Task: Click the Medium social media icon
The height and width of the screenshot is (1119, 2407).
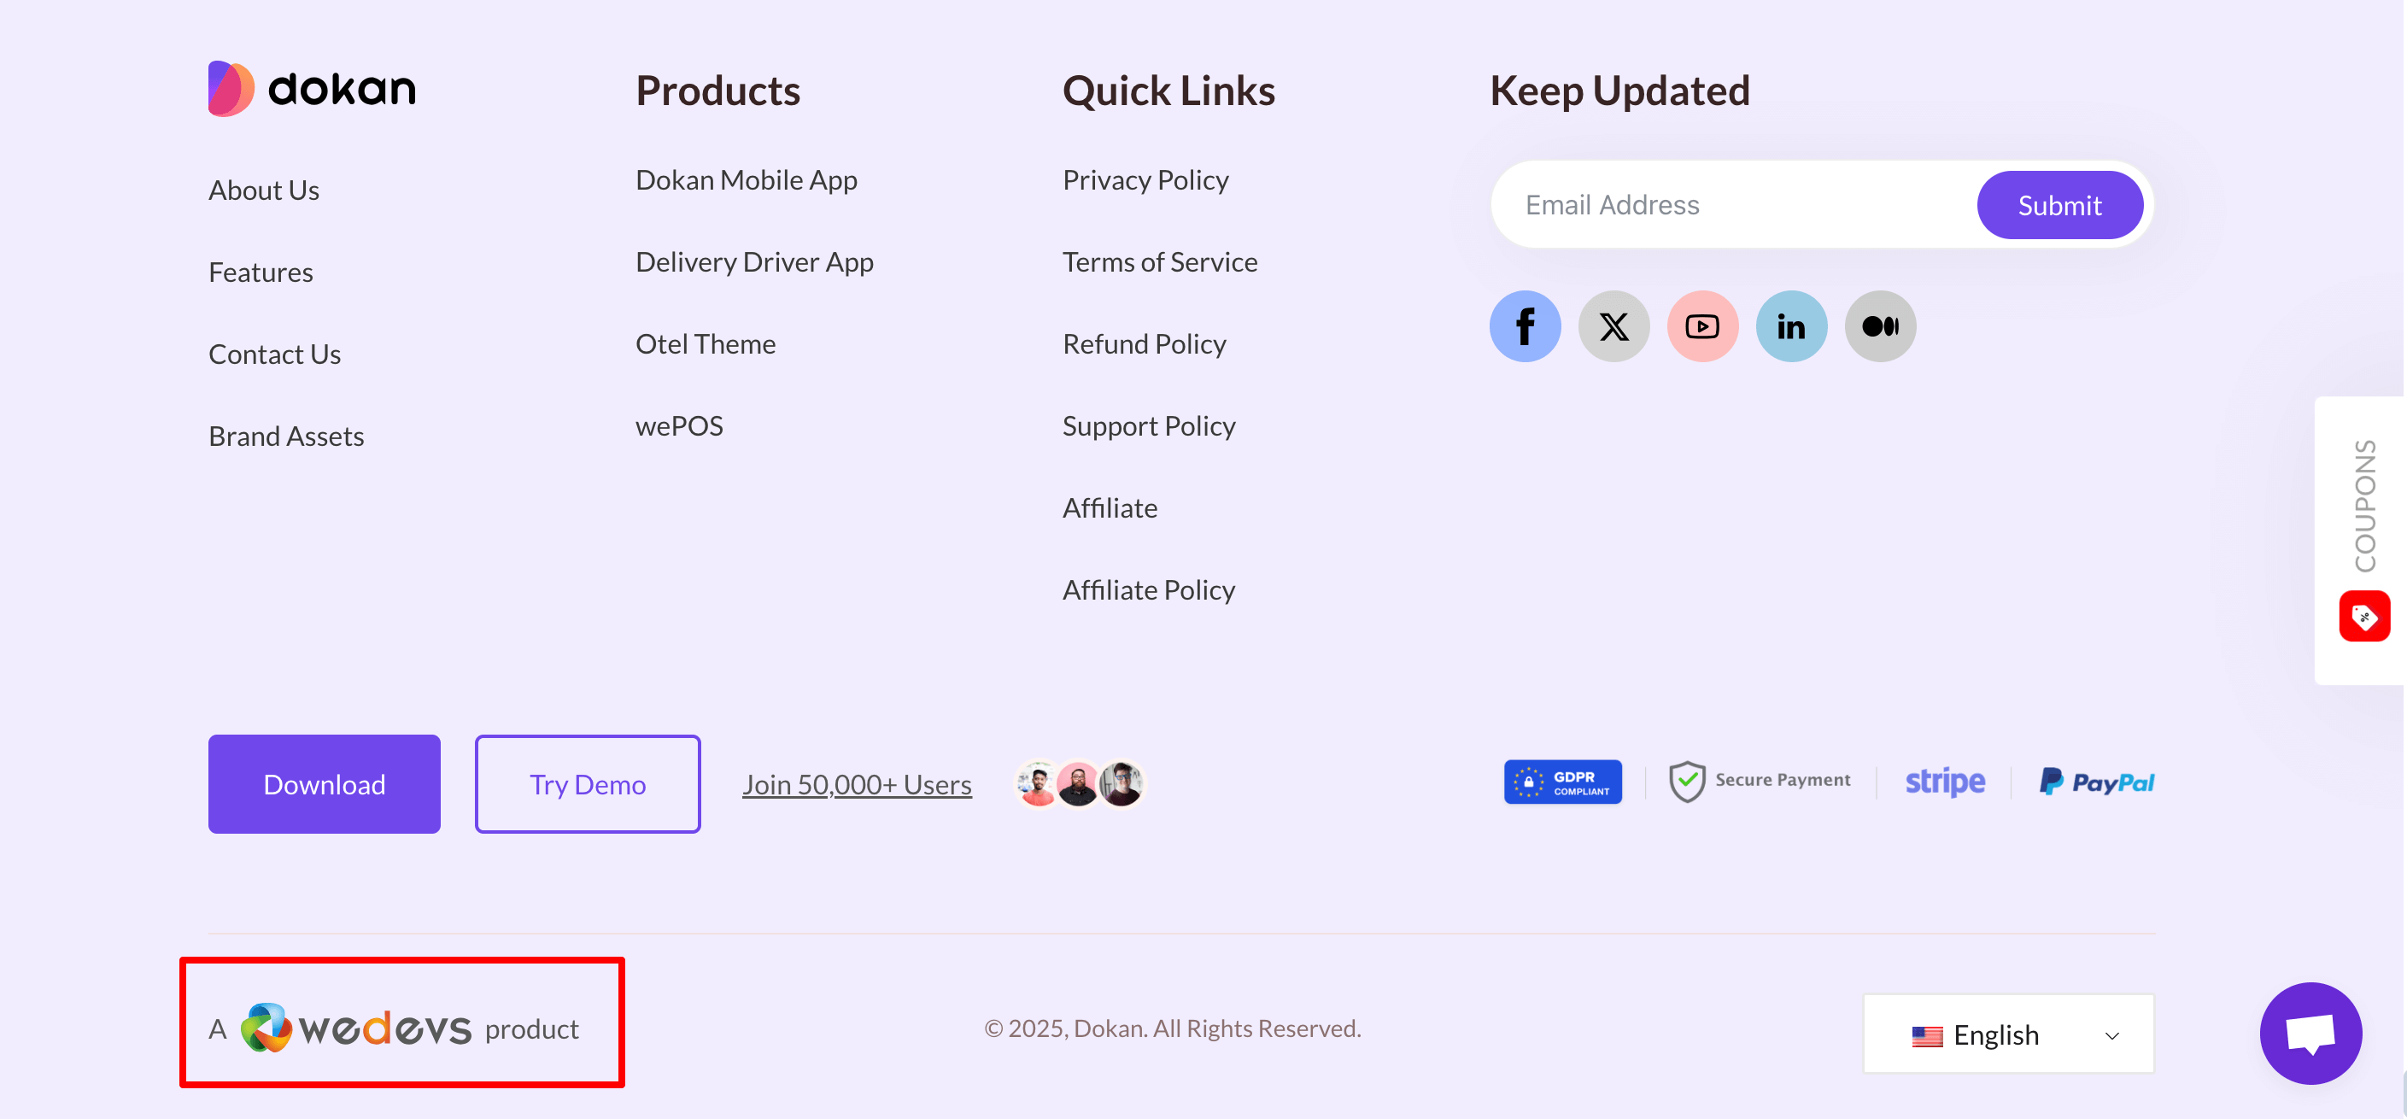Action: 1879,325
